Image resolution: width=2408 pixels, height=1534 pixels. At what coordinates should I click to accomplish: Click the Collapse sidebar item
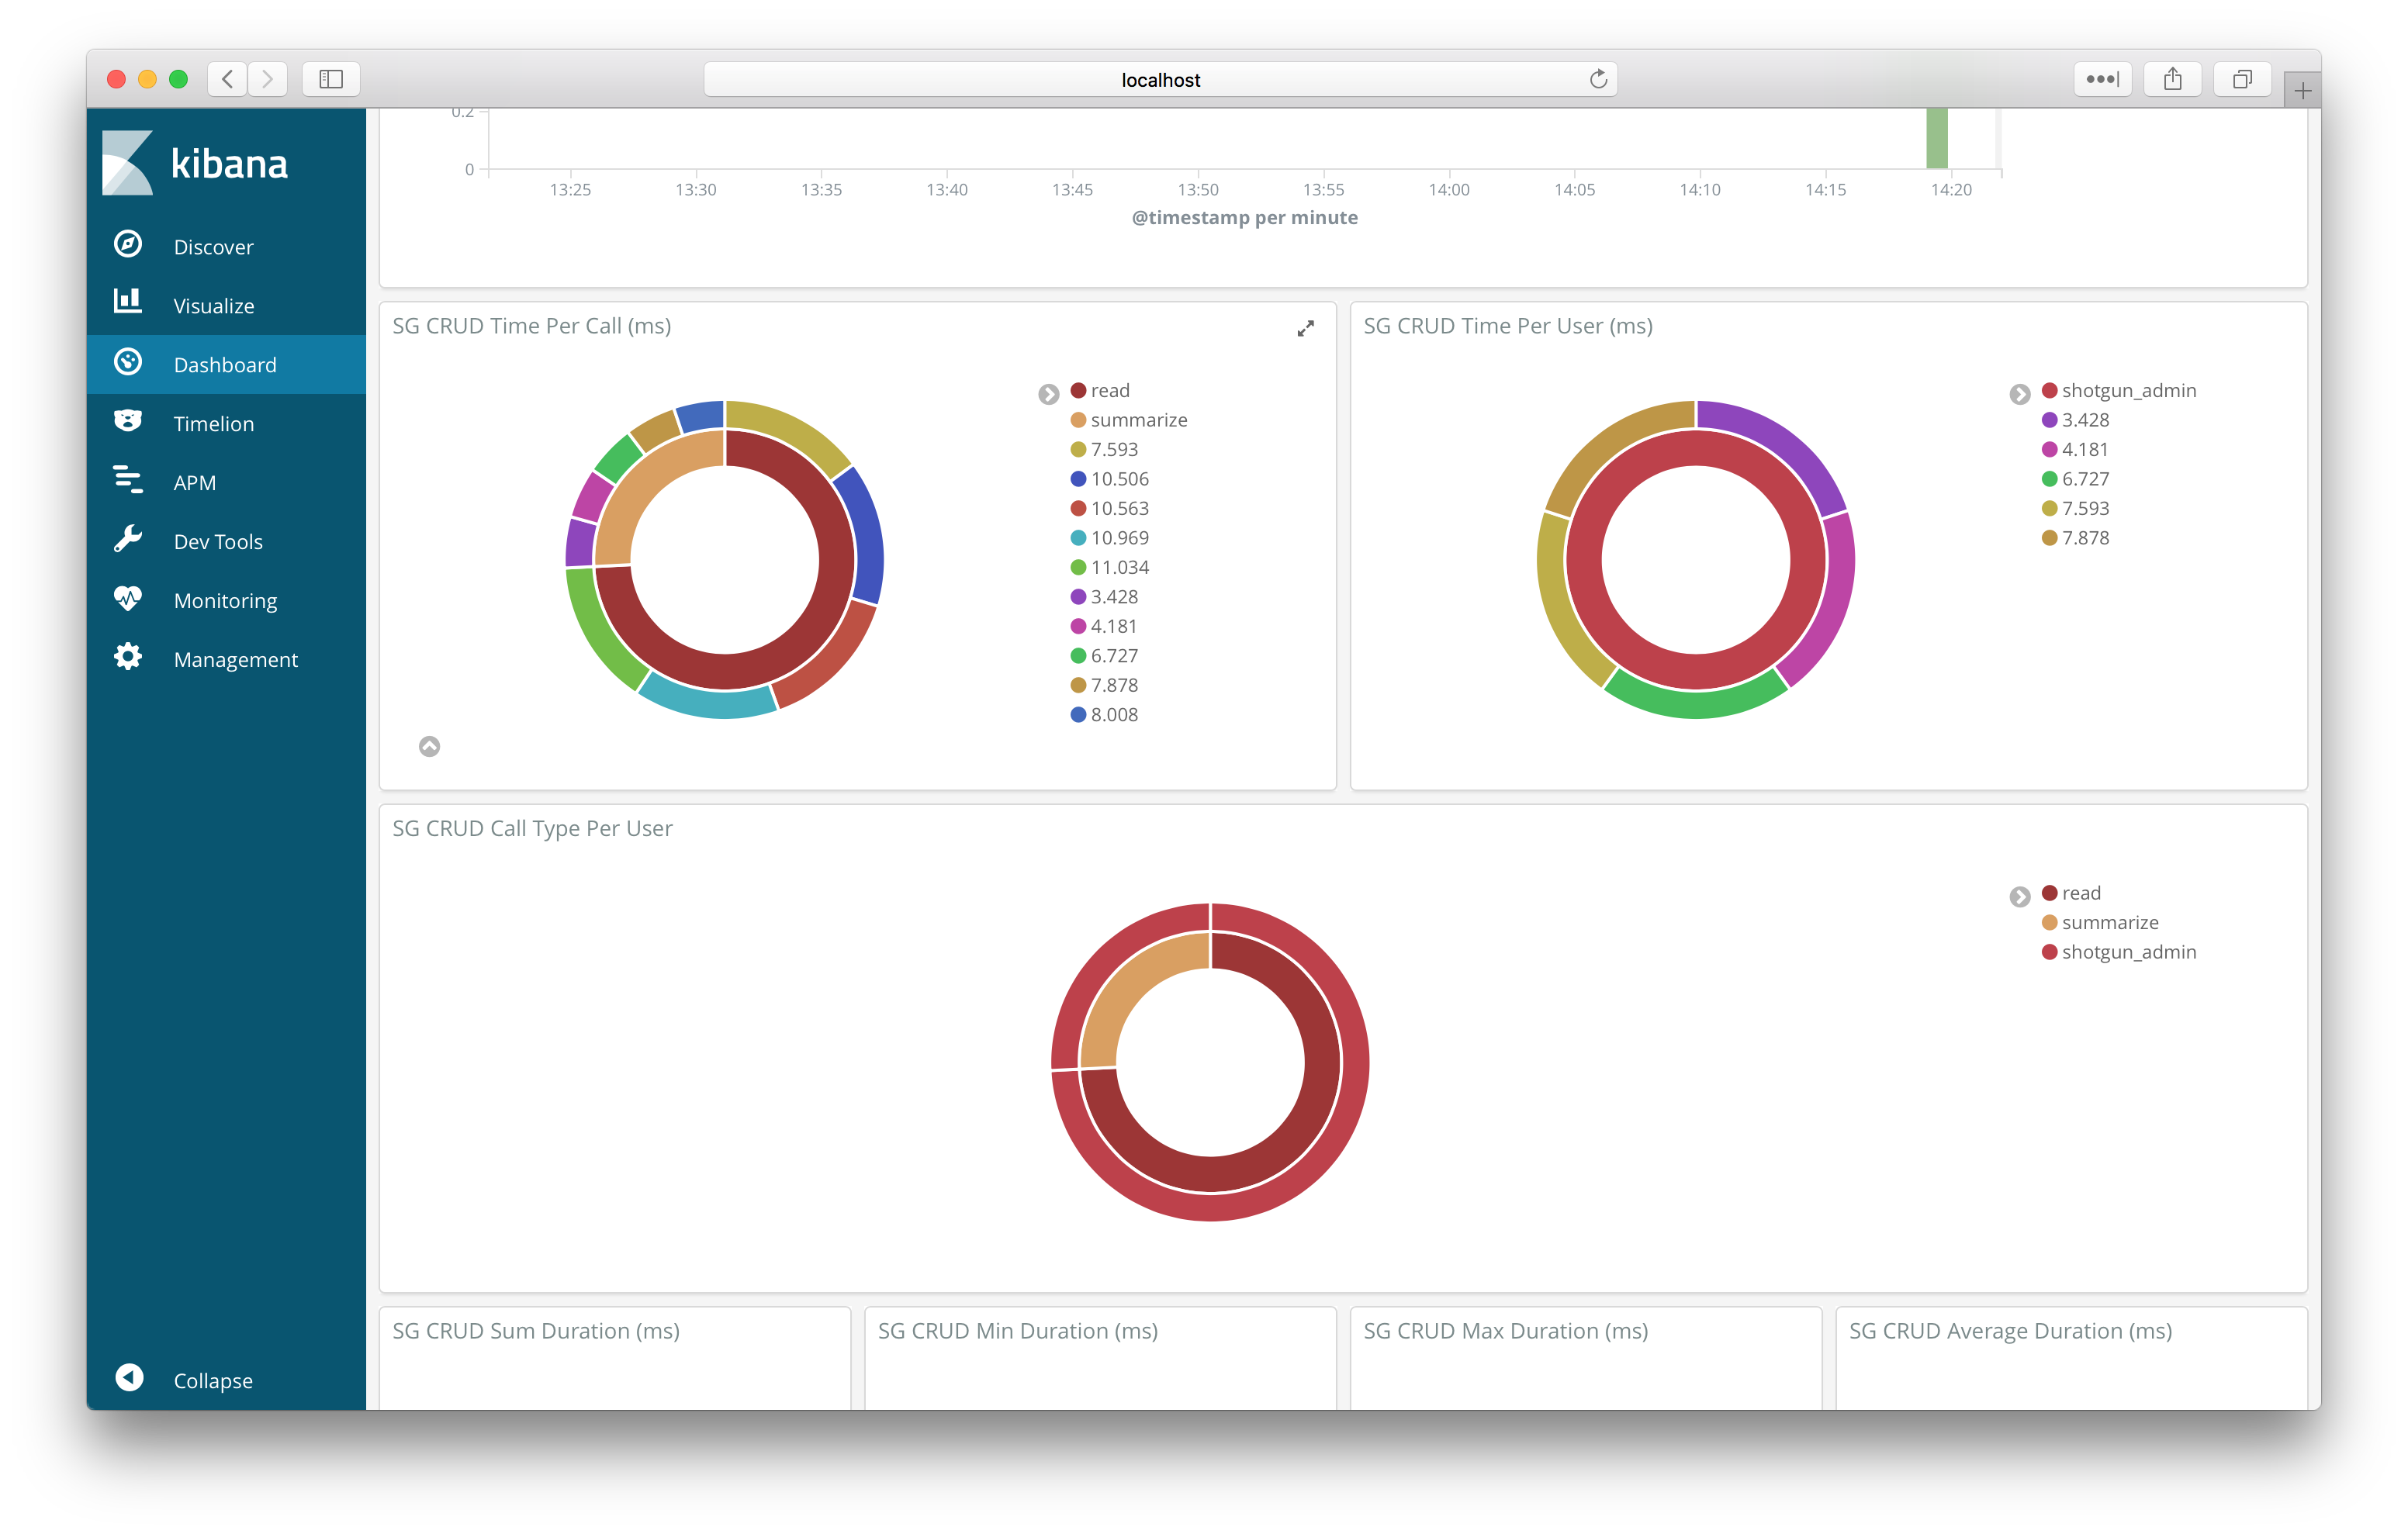[212, 1380]
